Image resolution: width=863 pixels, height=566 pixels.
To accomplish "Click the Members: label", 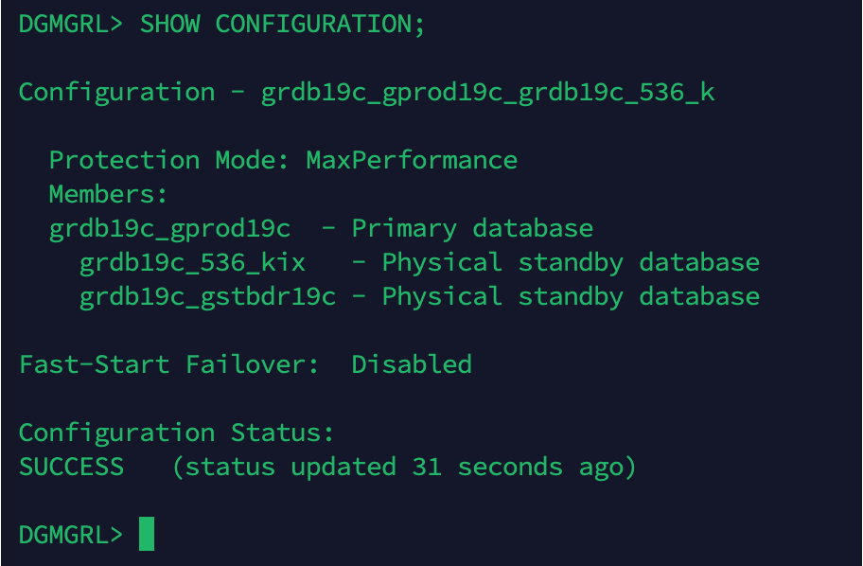I will pos(109,194).
